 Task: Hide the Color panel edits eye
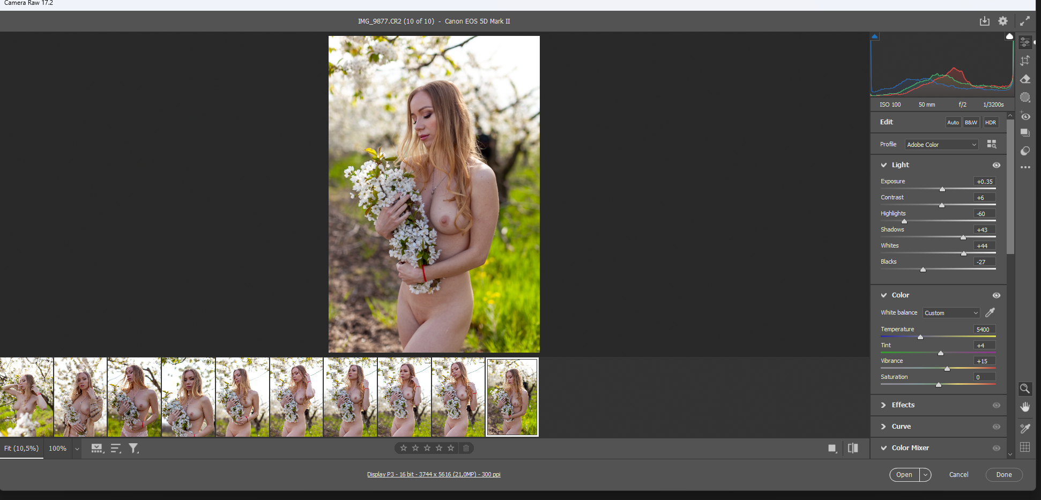[997, 295]
